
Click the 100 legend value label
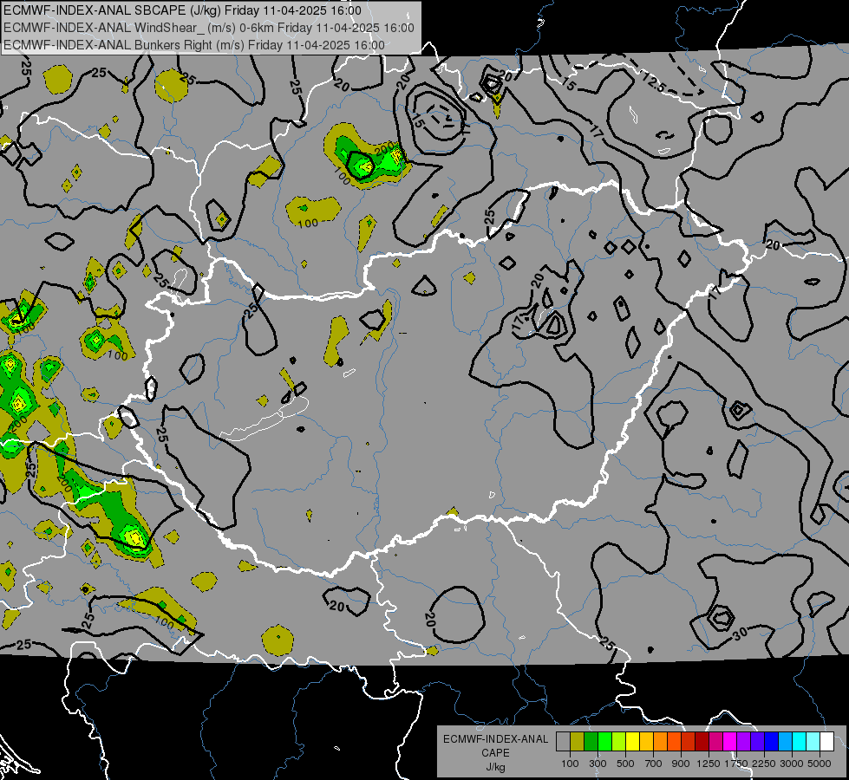click(x=570, y=764)
